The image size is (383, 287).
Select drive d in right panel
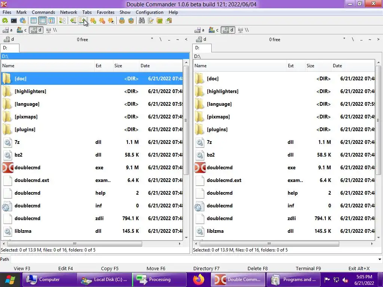click(228, 30)
